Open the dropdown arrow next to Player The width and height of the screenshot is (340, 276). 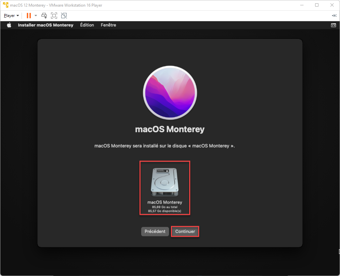pyautogui.click(x=17, y=15)
